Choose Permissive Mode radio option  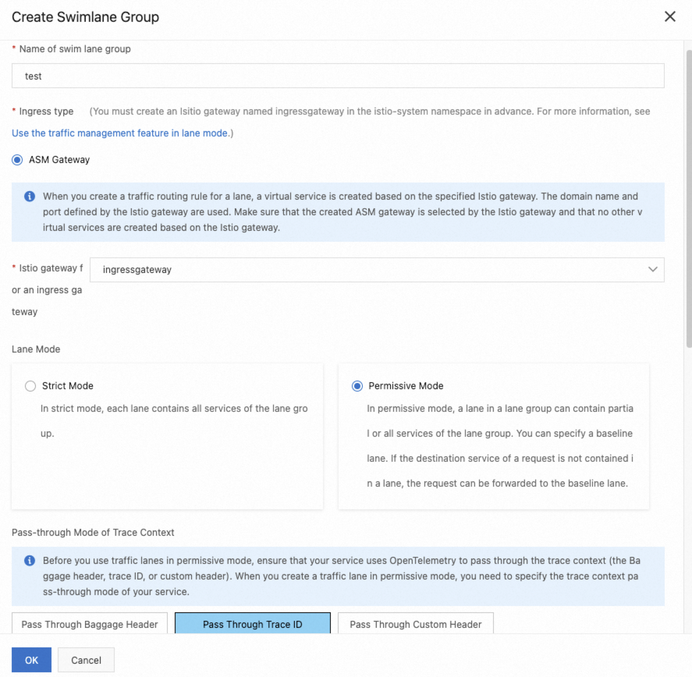coord(357,386)
